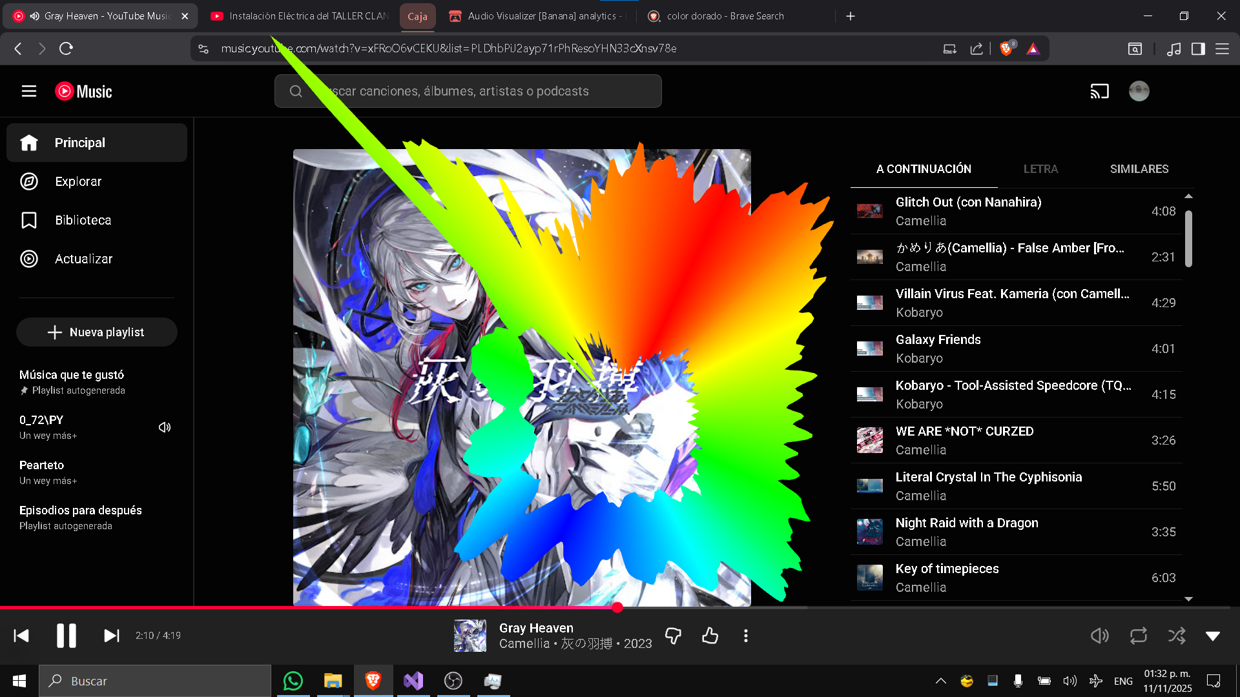The height and width of the screenshot is (697, 1240).
Task: Open Explorar in the sidebar
Action: pos(78,181)
